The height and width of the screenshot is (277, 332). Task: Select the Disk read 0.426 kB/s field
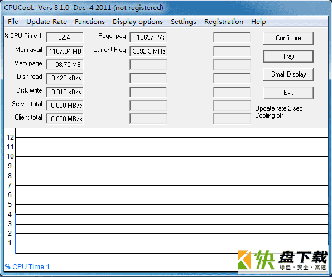tap(64, 78)
